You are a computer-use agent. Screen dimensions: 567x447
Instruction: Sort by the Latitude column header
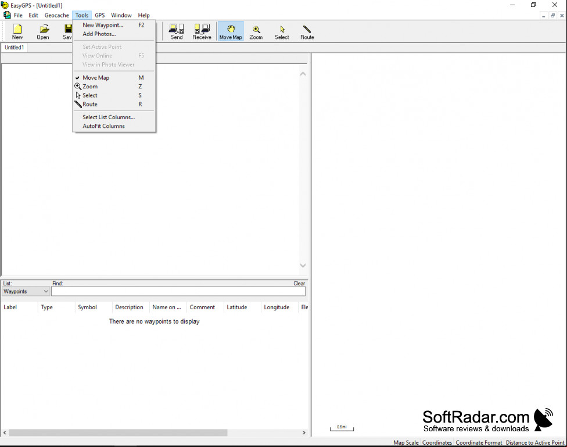[242, 307]
